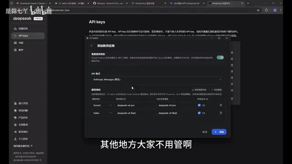Click the deepseek-v4-pro display name field
The image size is (292, 164).
tap(135, 105)
